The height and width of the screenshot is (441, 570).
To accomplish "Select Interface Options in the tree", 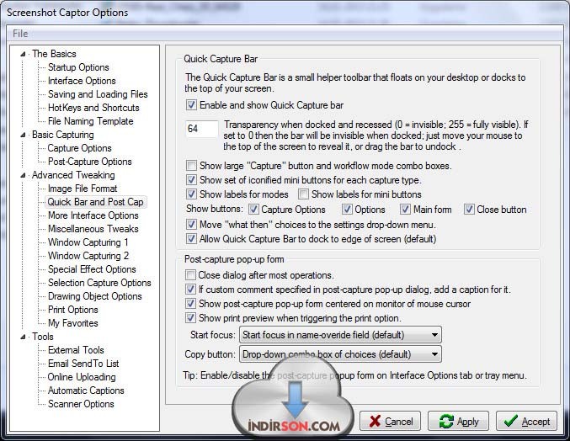I will coord(82,81).
